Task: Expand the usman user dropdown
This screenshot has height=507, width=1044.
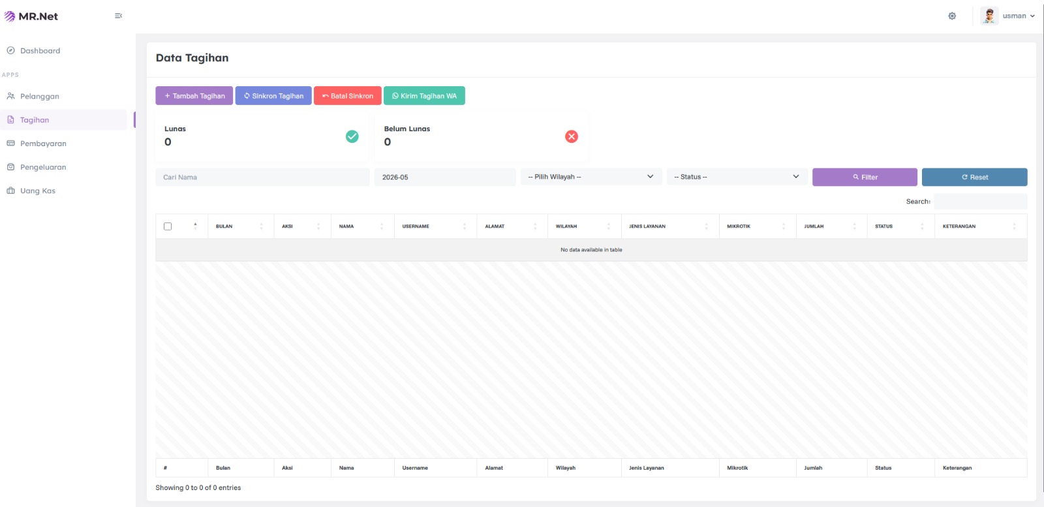Action: 1019,16
